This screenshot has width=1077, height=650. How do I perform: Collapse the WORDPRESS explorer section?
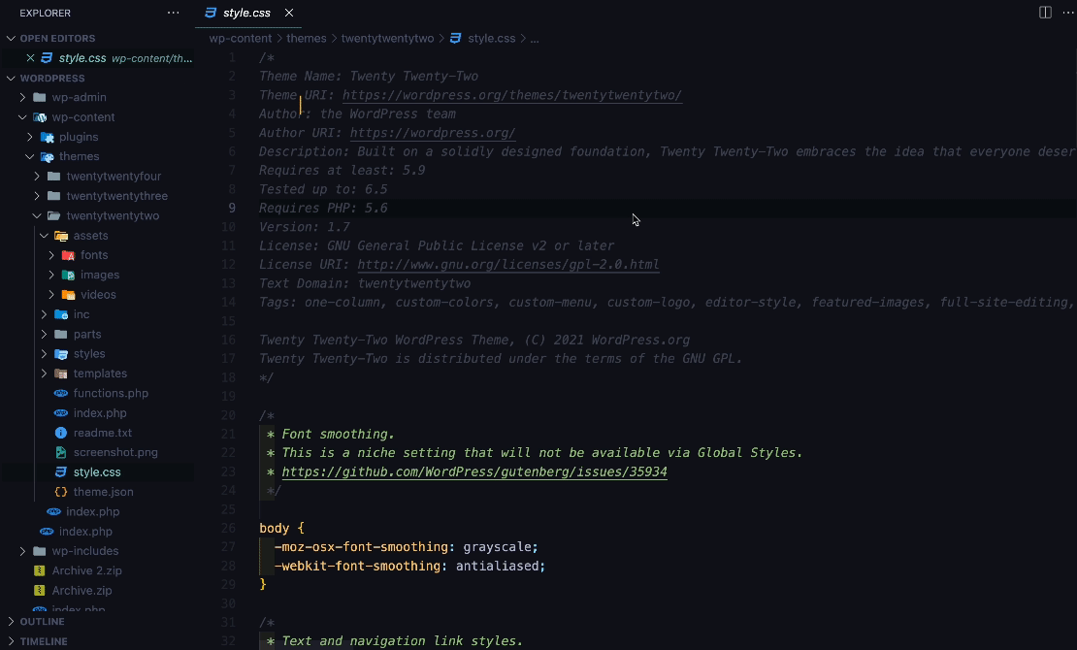point(10,78)
